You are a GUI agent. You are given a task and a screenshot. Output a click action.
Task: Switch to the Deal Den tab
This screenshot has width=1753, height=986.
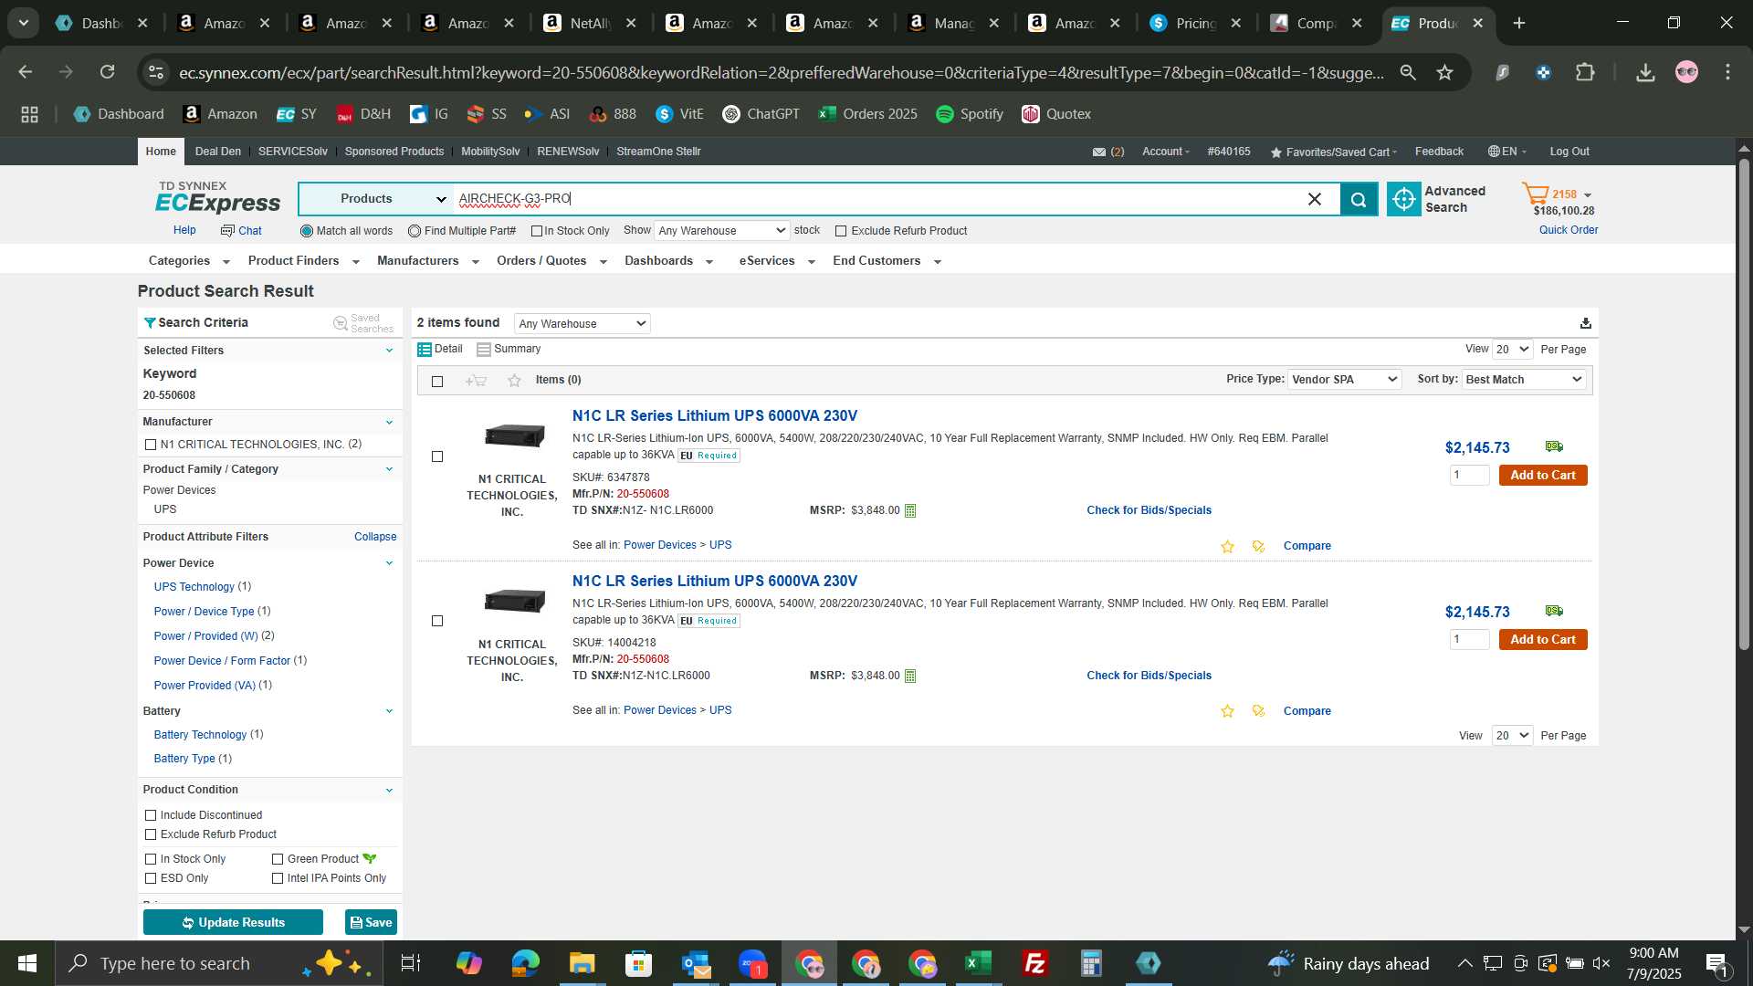(x=218, y=152)
